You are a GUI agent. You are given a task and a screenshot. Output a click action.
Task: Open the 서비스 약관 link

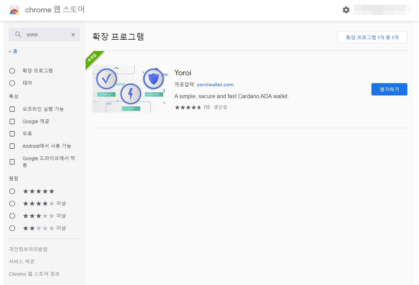[22, 261]
